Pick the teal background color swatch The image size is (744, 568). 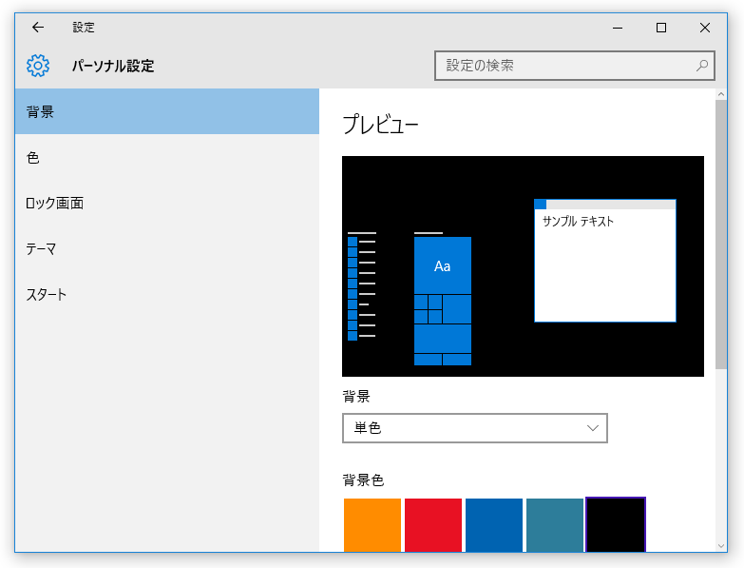[555, 525]
